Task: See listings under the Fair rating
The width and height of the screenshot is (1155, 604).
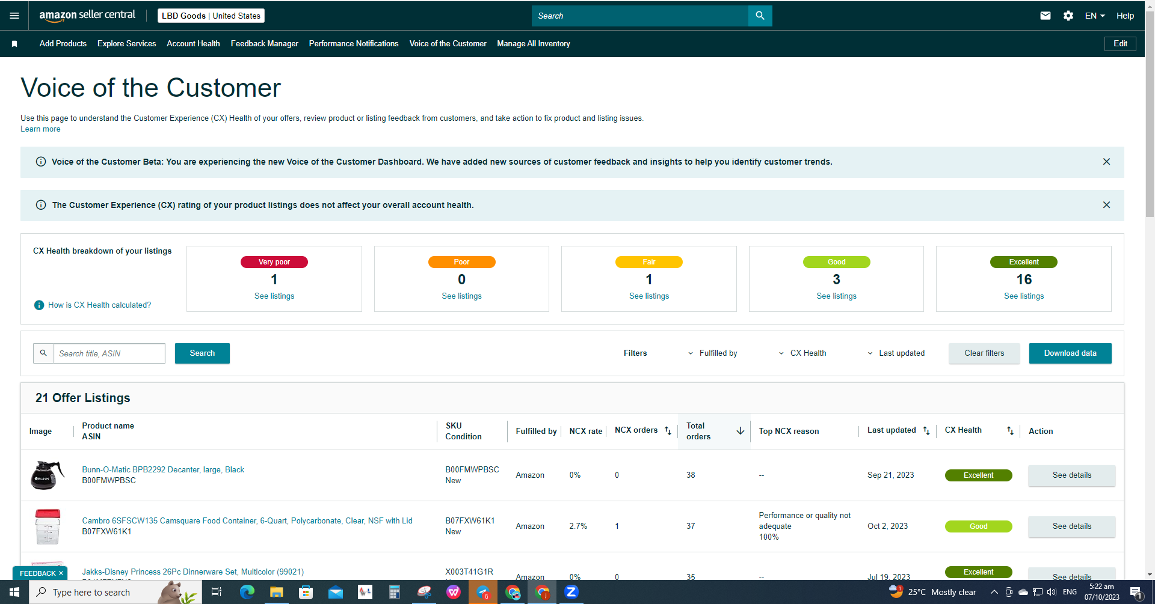Action: (x=649, y=296)
